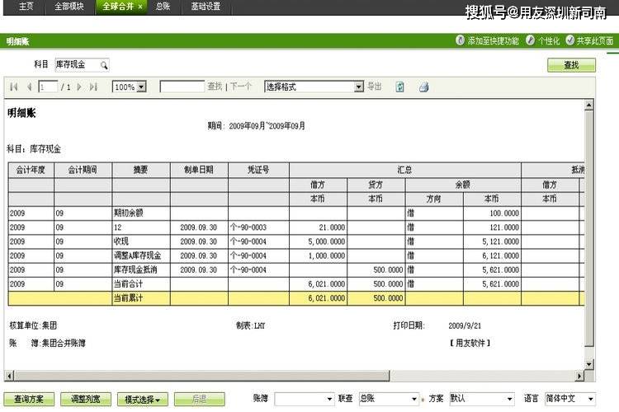Click the refresh report icon

pos(400,87)
